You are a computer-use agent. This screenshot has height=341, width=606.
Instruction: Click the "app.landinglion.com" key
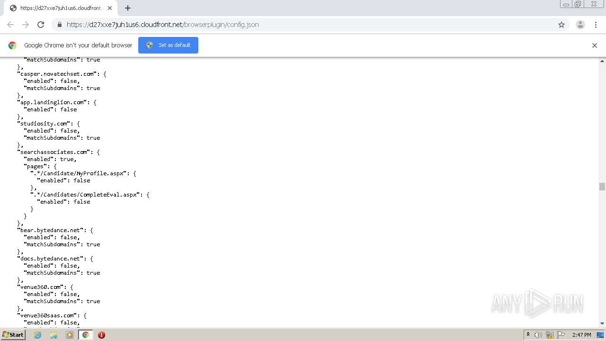pos(53,102)
